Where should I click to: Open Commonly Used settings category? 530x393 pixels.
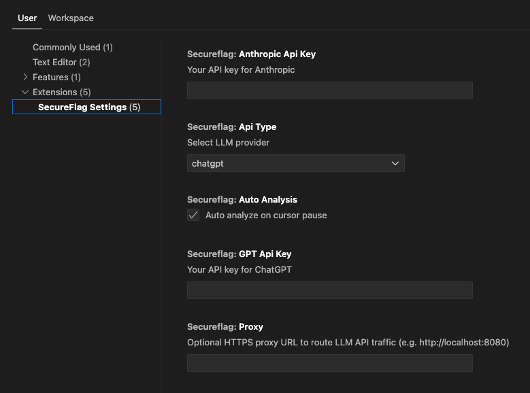click(73, 48)
